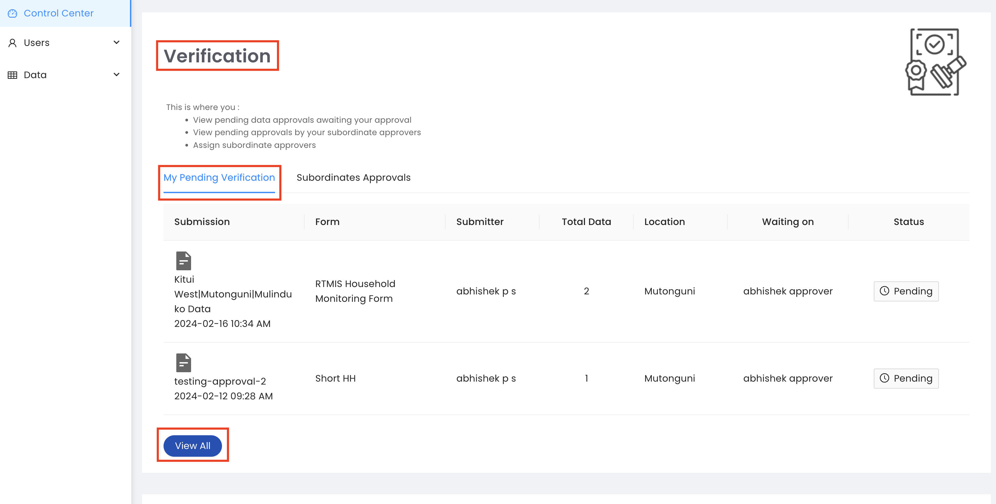The image size is (996, 504).
Task: Open the Kitui West Mutonguni submission name
Action: pos(232,294)
